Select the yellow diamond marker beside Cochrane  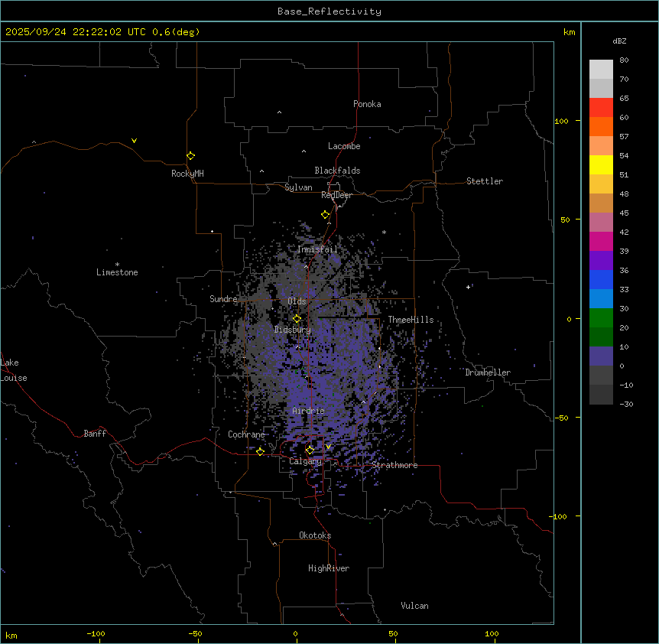(x=261, y=451)
